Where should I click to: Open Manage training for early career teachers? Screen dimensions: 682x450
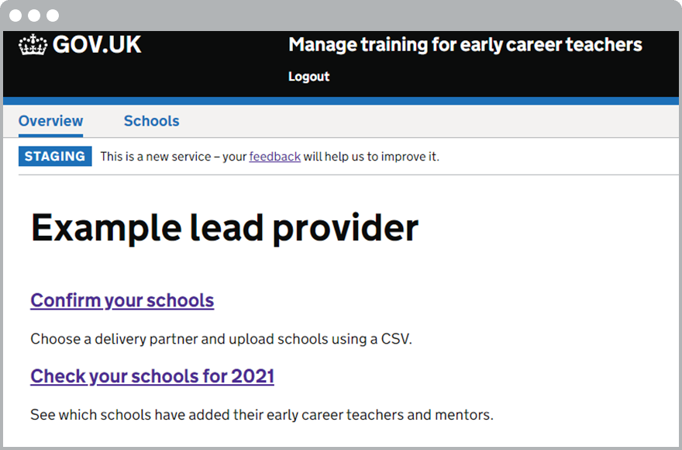click(465, 45)
